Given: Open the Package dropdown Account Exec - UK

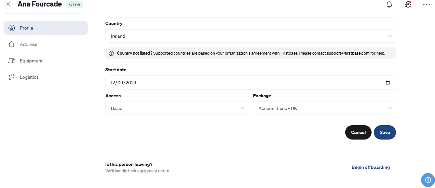Looking at the screenshot, I should pos(324,108).
